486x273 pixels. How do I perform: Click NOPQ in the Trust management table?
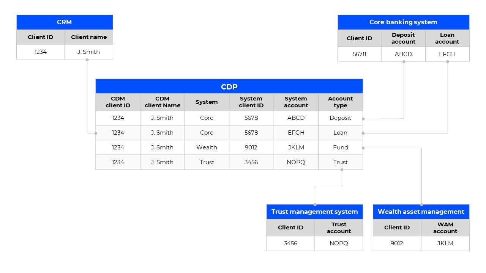point(339,243)
